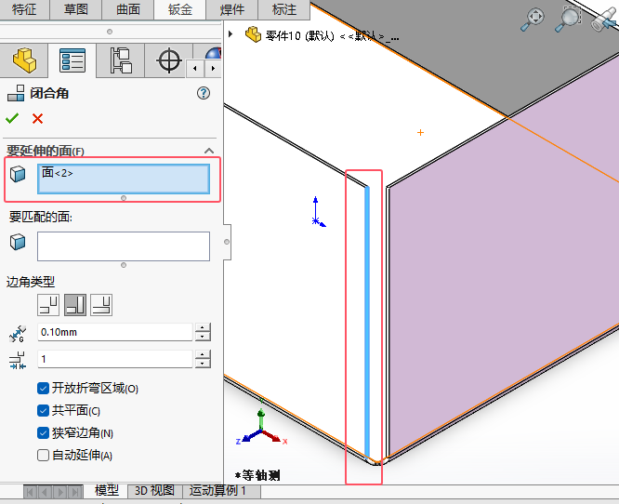The image size is (619, 504).
Task: Click the panel collapse handle on splitter
Action: coord(227,242)
